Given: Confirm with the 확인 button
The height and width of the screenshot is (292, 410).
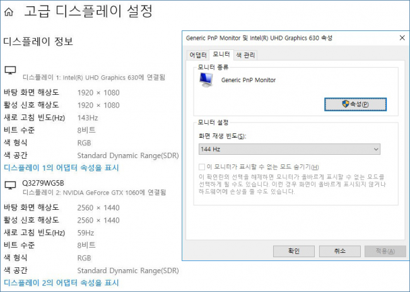Looking at the screenshot, I should click(x=293, y=251).
